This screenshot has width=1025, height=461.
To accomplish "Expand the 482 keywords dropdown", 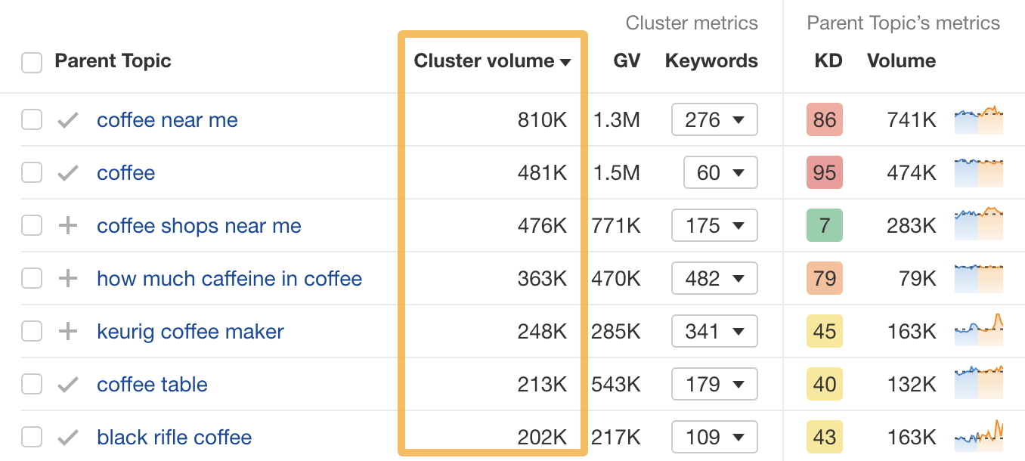I will (x=714, y=278).
